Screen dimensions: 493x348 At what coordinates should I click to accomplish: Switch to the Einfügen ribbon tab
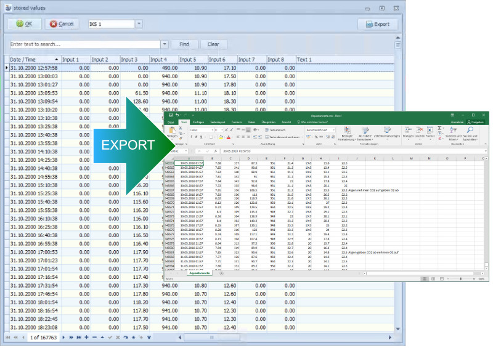(x=199, y=123)
